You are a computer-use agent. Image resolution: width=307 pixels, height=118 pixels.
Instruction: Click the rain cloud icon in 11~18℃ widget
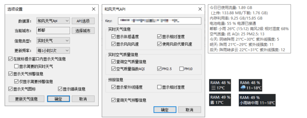pos(243,88)
